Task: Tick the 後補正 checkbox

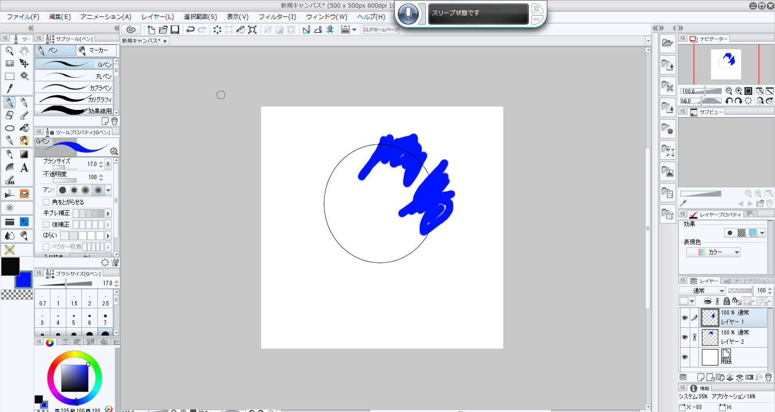Action: (x=46, y=225)
